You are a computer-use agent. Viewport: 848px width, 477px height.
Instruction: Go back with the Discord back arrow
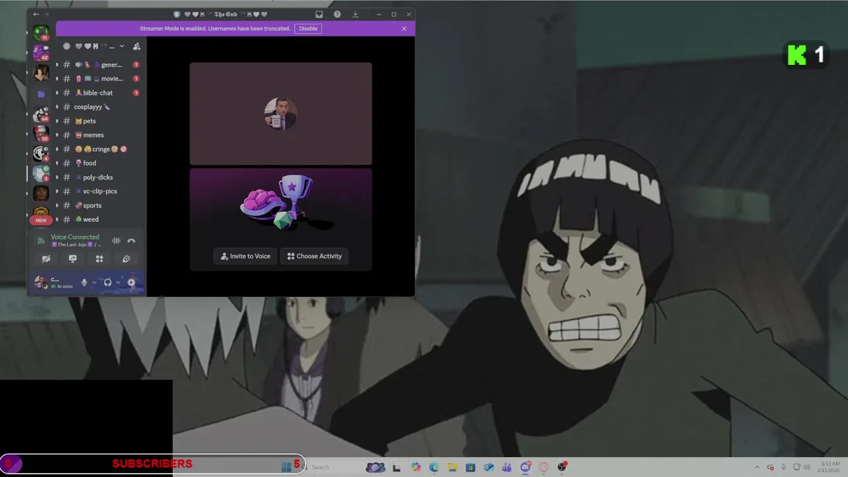(36, 14)
